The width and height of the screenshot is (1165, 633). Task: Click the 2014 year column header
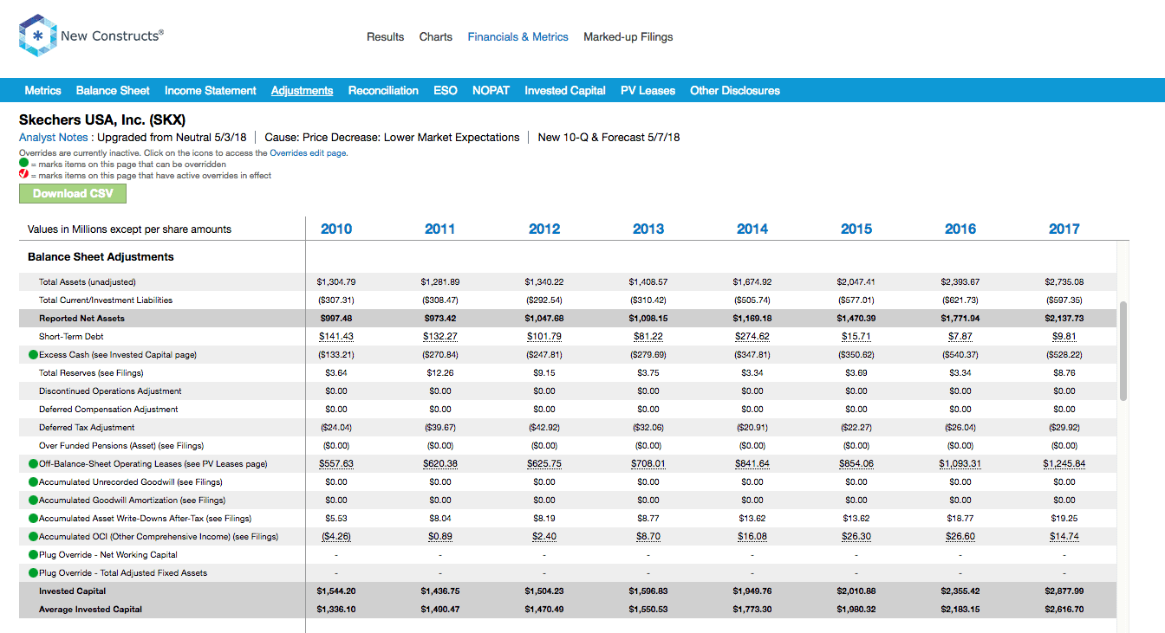click(x=752, y=229)
